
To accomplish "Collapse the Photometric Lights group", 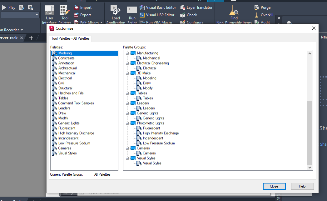I will [x=127, y=123].
